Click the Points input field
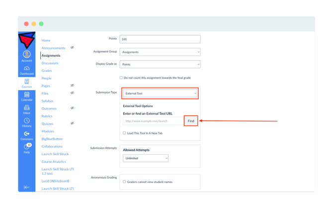Screen dimensions: 333x208 coord(160,39)
